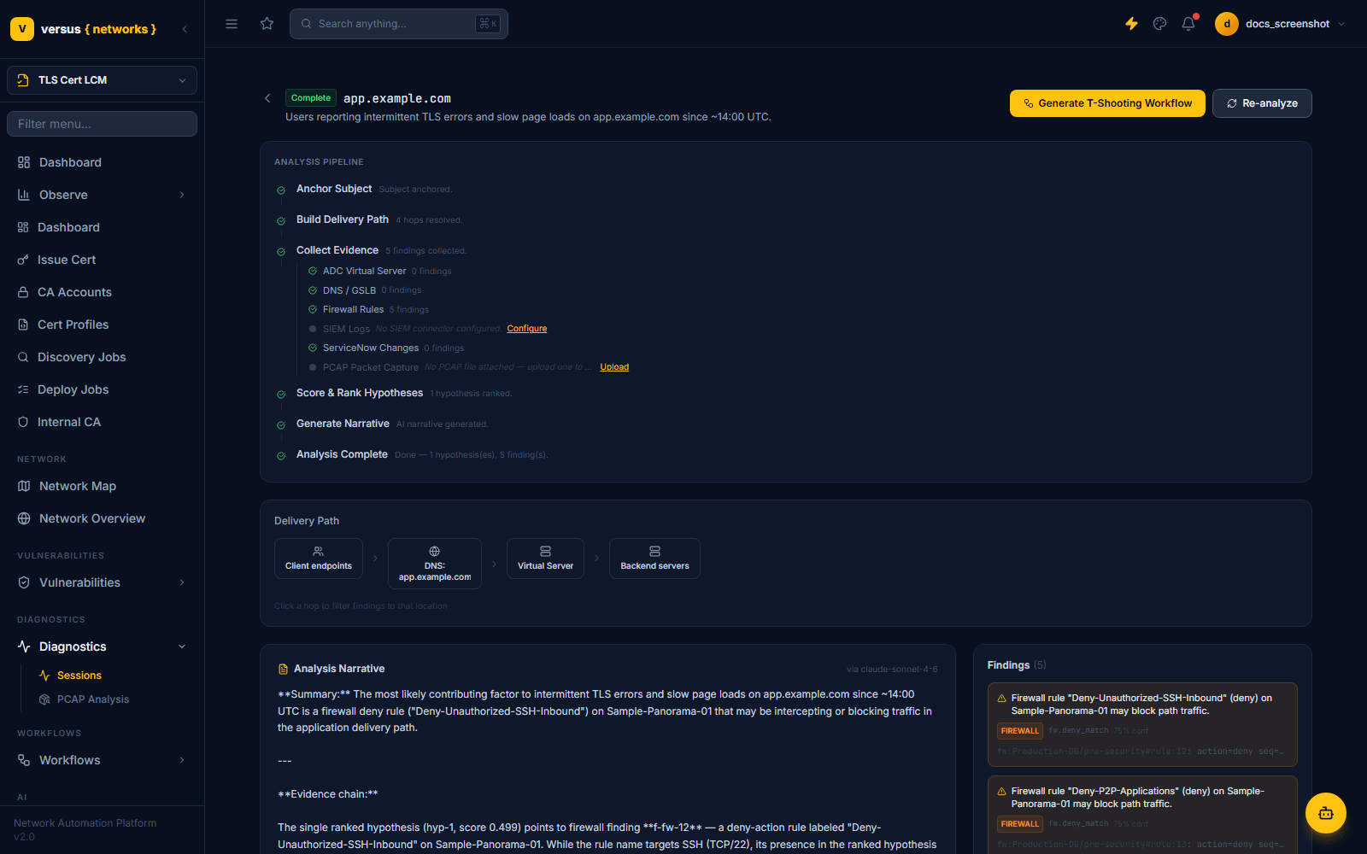The image size is (1367, 854).
Task: Click the Firewall Rules evidence row
Action: tap(368, 309)
